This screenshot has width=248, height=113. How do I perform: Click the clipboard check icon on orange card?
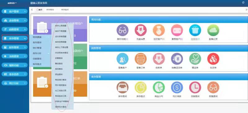click(42, 82)
